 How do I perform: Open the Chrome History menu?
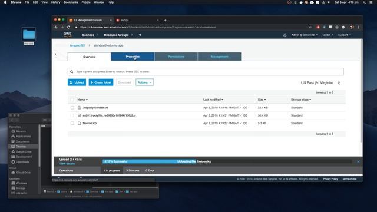55,2
